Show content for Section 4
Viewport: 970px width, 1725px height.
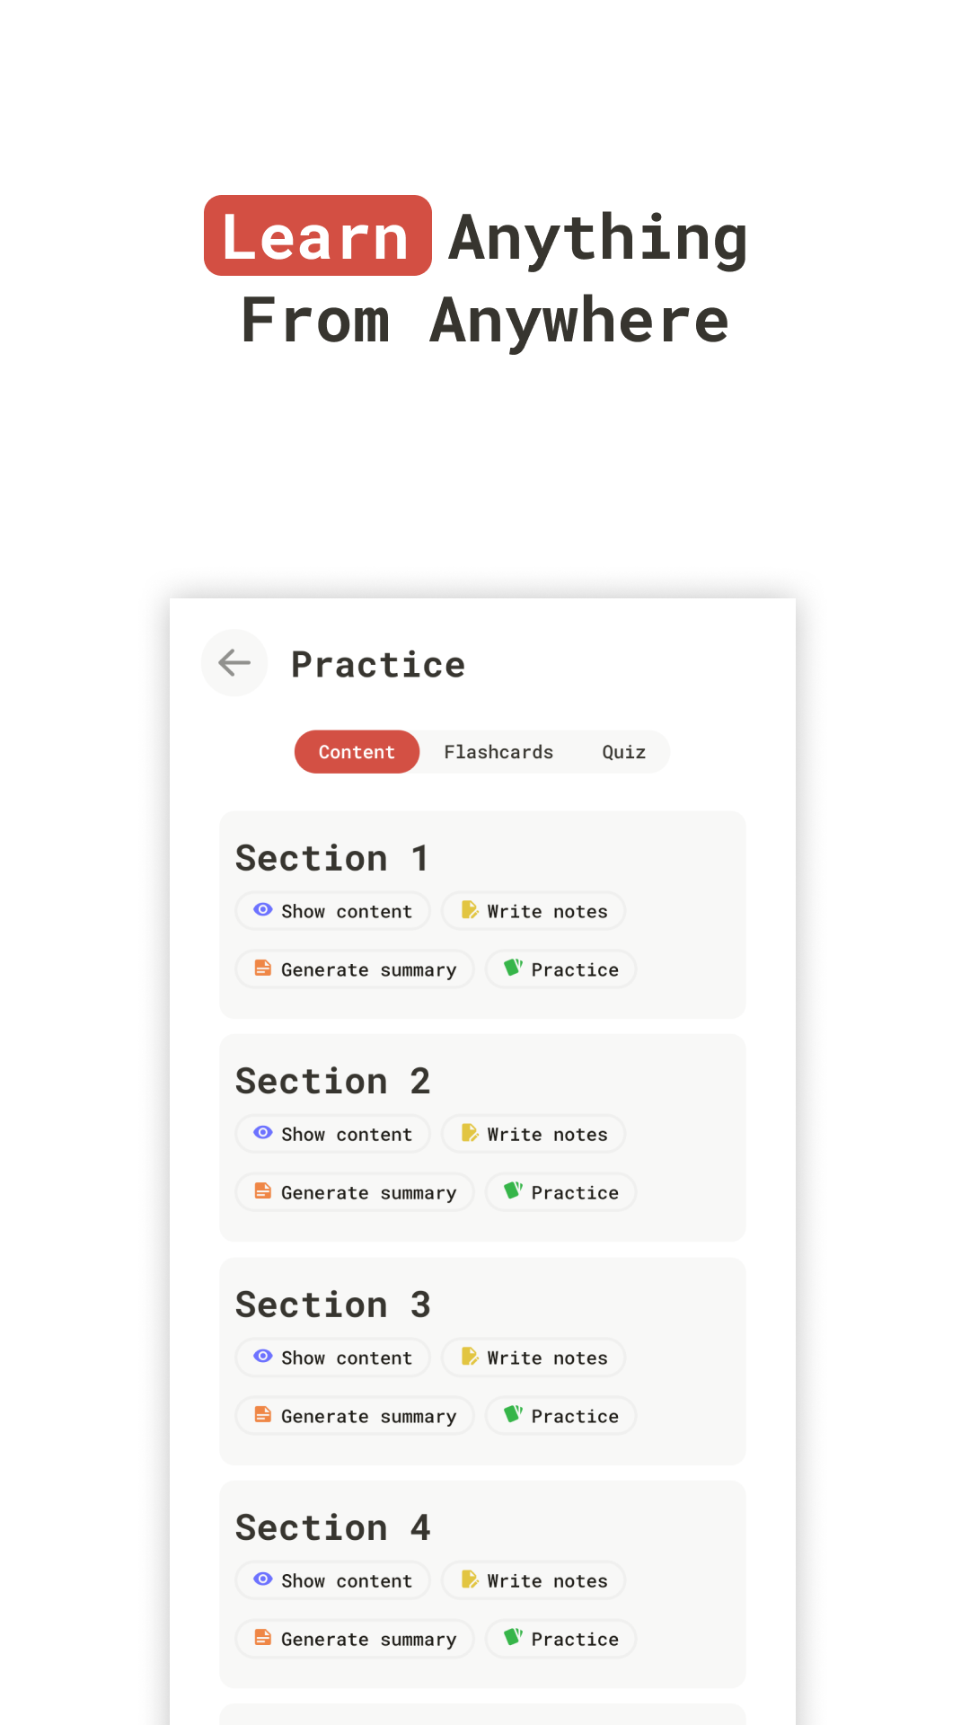333,1580
